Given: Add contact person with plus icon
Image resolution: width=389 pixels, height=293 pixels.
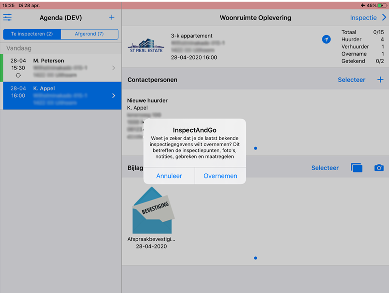Looking at the screenshot, I should pyautogui.click(x=380, y=79).
